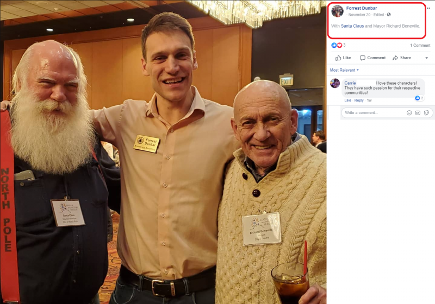Toggle Like on Carrie's comment
Viewport: 435px width, 304px height.
pyautogui.click(x=347, y=100)
